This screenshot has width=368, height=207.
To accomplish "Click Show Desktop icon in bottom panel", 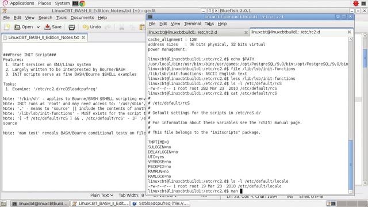I will click(x=3, y=204).
